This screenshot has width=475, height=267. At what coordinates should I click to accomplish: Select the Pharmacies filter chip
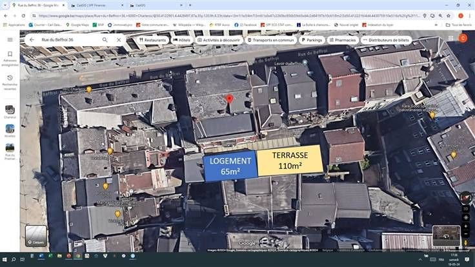(x=342, y=39)
